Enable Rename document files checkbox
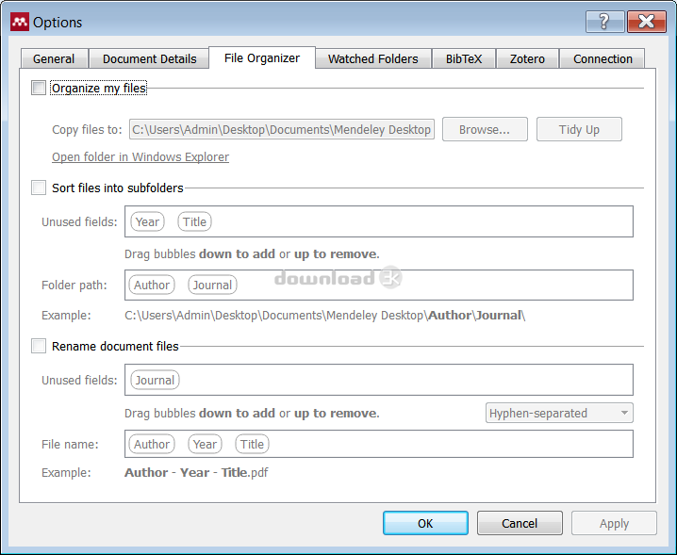The height and width of the screenshot is (555, 677). (x=39, y=346)
